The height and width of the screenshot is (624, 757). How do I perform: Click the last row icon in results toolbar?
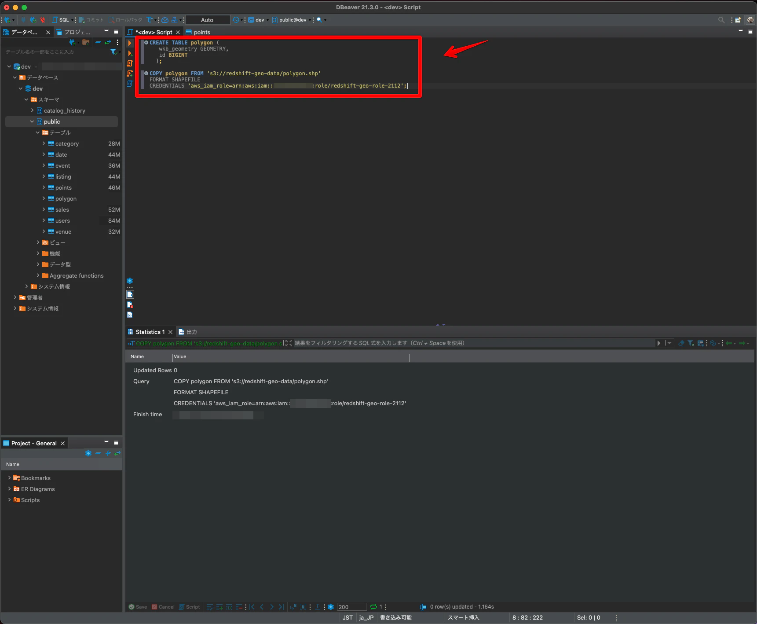[281, 607]
